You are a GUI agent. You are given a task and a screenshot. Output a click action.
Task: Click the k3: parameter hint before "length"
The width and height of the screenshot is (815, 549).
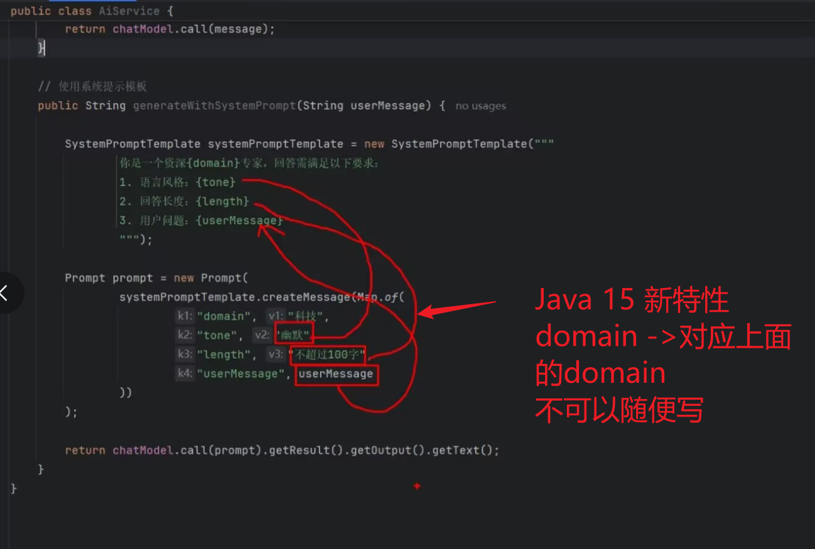[185, 354]
